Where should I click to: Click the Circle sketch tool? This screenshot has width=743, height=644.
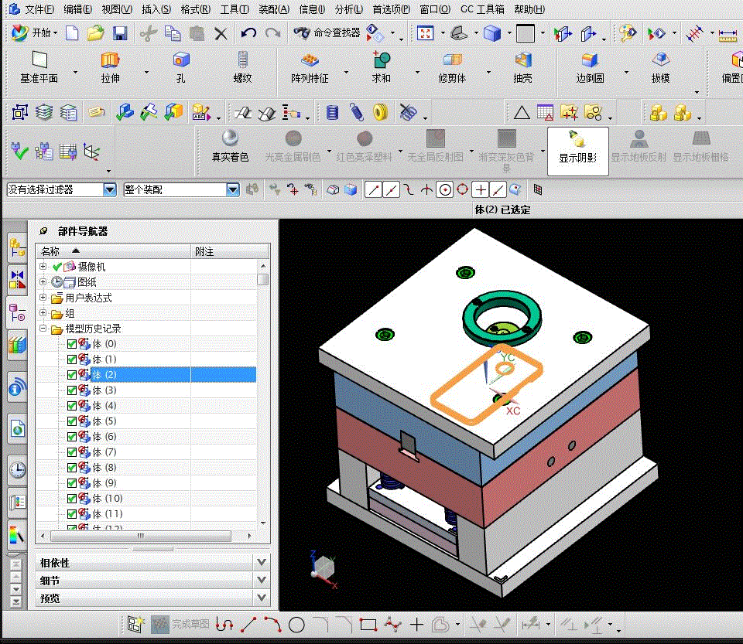296,625
